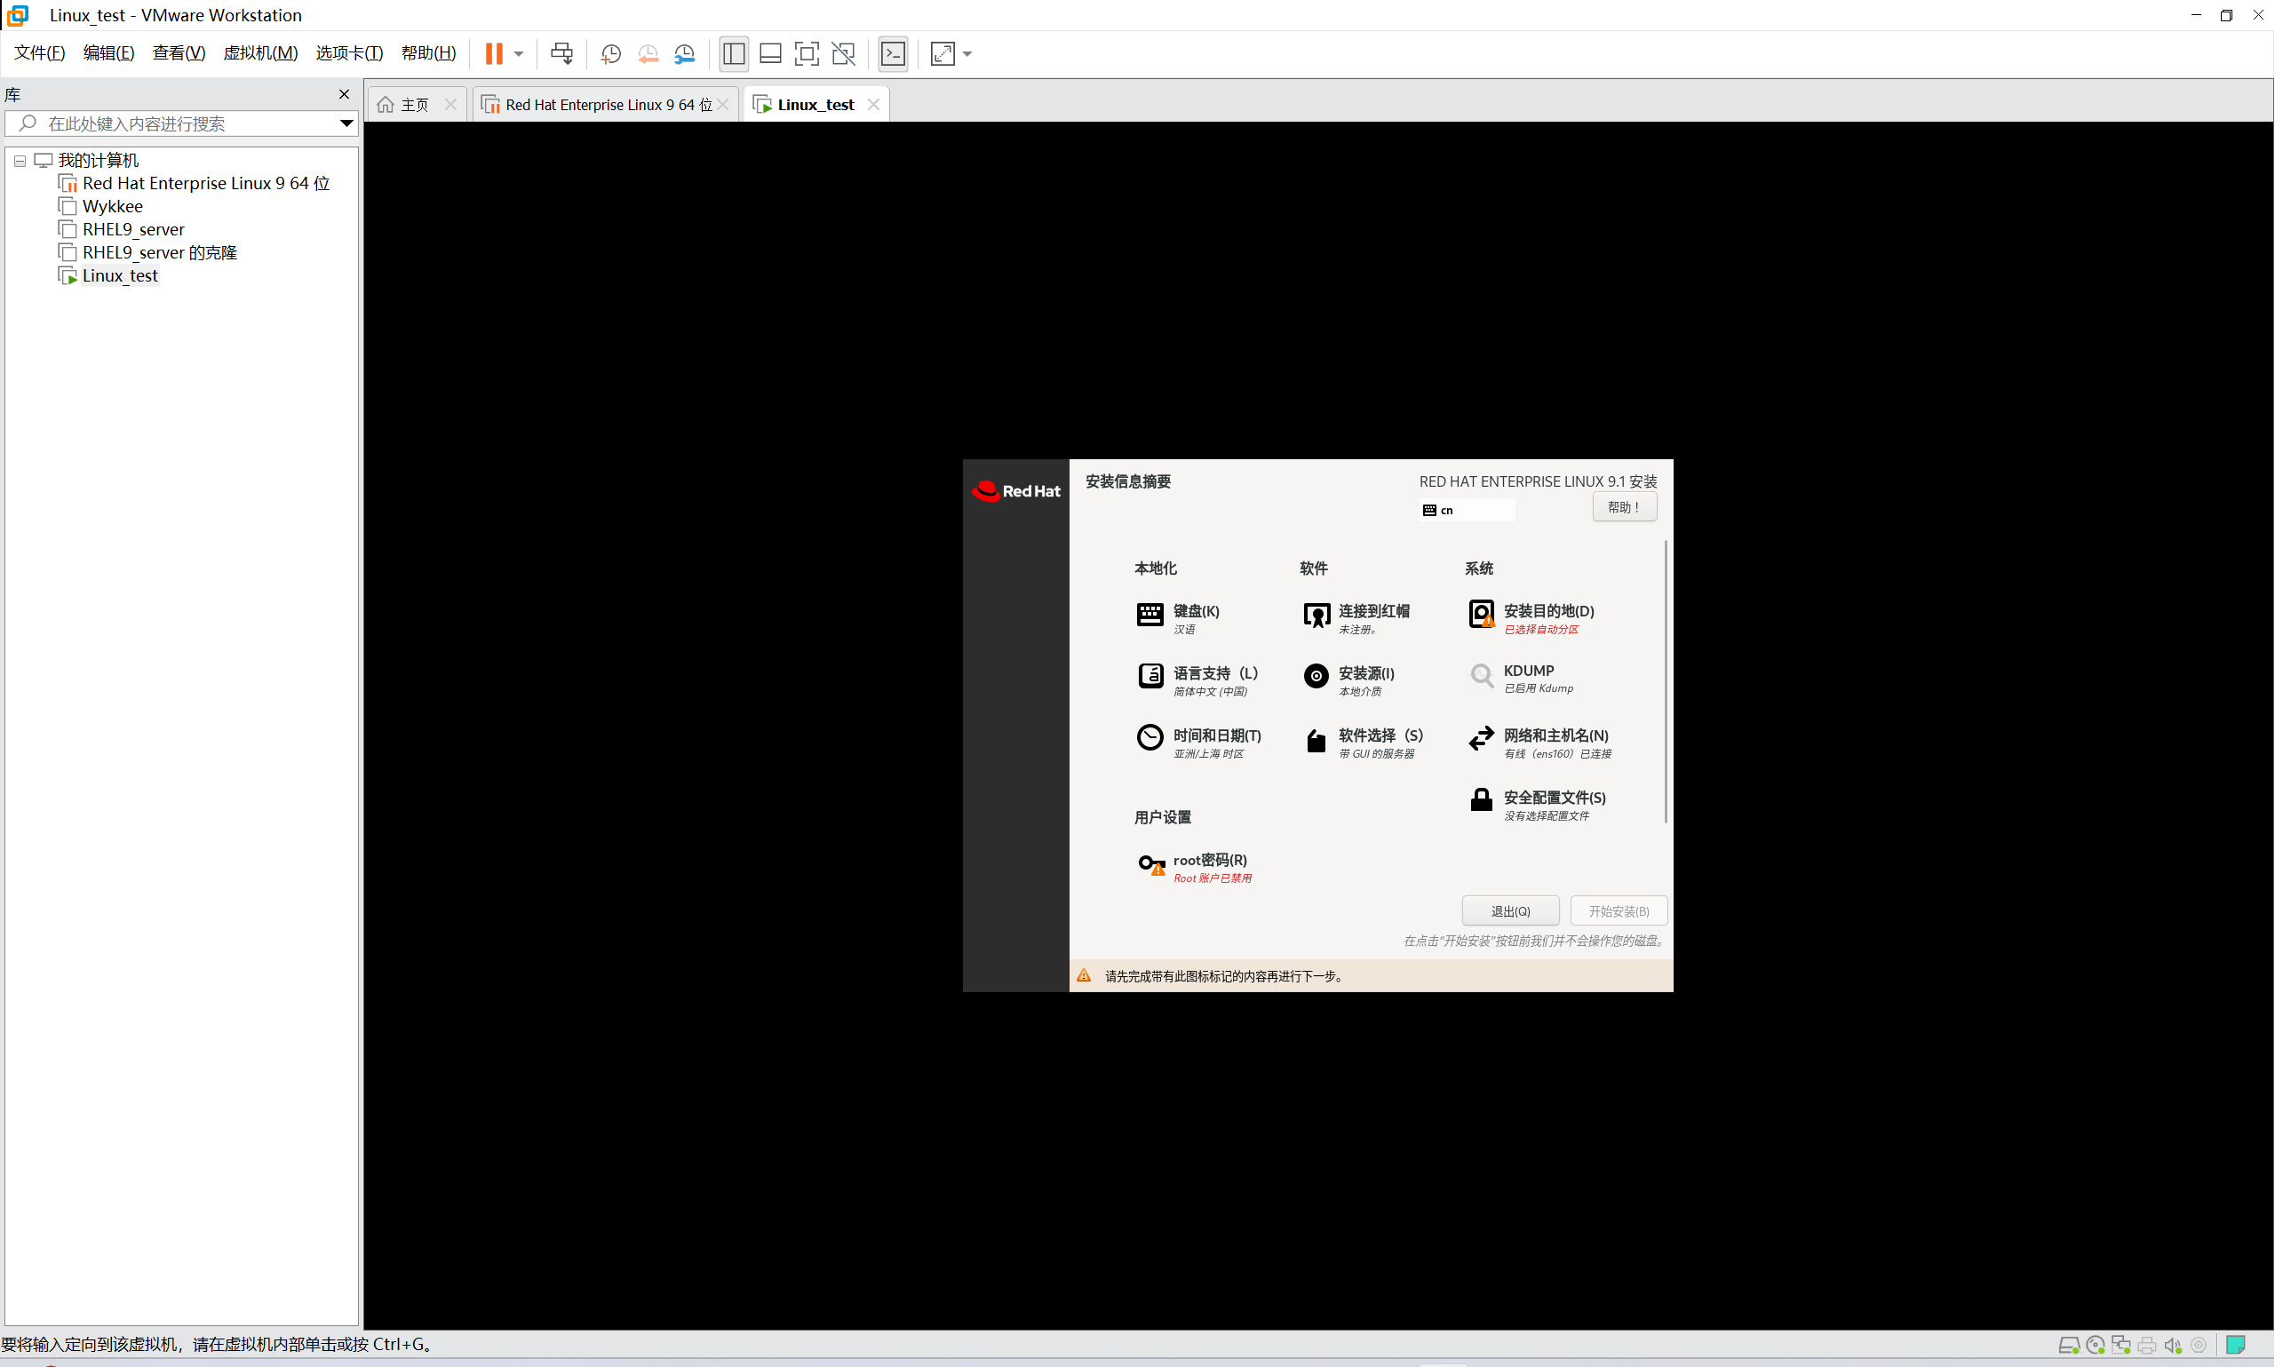The height and width of the screenshot is (1367, 2275).
Task: Open the 虚拟机(M) menu
Action: pos(260,53)
